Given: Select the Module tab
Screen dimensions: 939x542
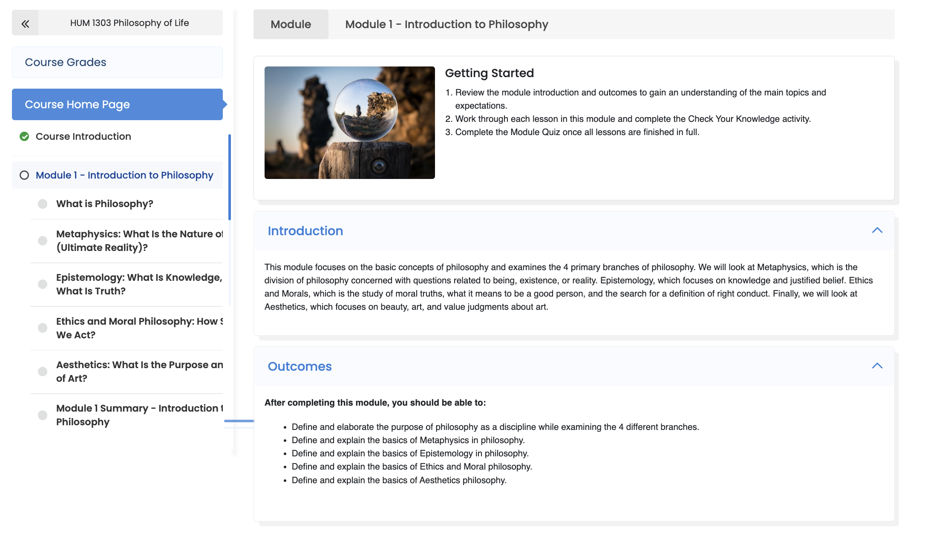Looking at the screenshot, I should point(291,24).
